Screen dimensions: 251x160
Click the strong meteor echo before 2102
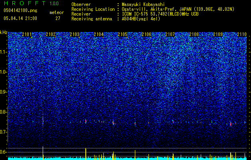click(x=43, y=121)
